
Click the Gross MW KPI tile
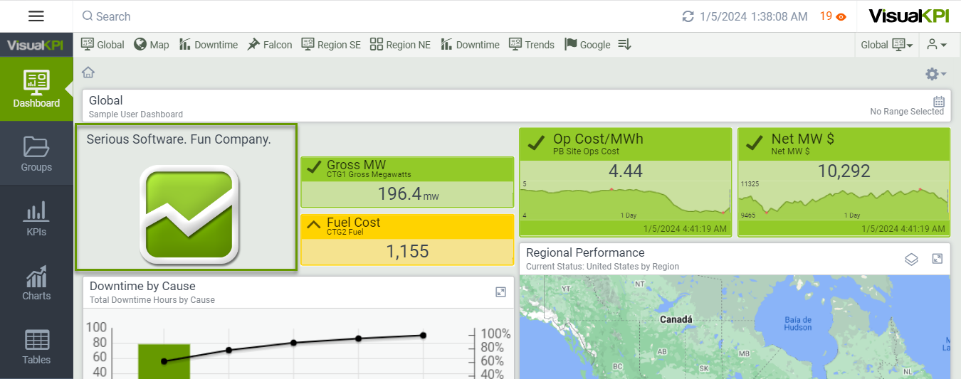tap(407, 182)
